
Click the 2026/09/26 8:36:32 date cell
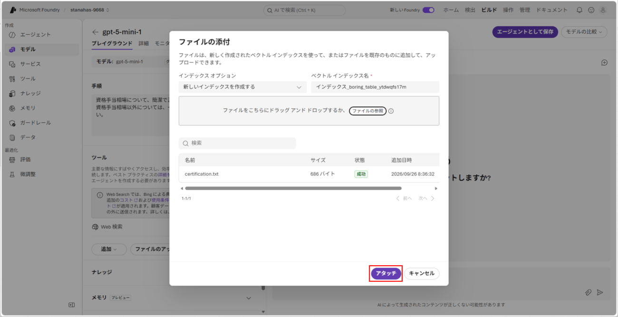[413, 174]
